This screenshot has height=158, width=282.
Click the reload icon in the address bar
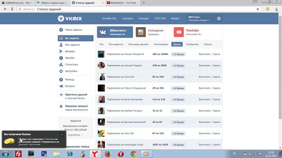coord(20,9)
